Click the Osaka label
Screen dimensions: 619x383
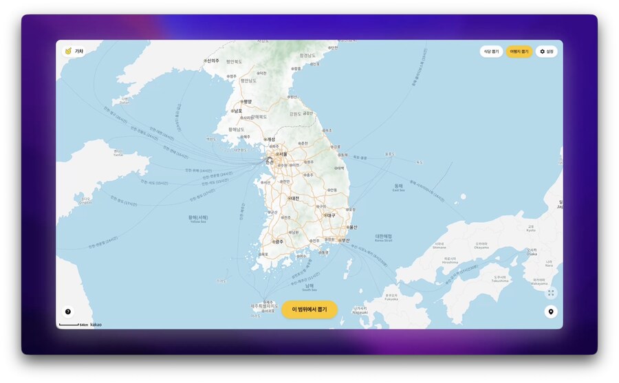tap(532, 254)
